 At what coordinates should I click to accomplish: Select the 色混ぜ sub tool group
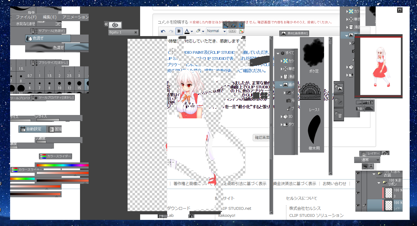(48, 38)
